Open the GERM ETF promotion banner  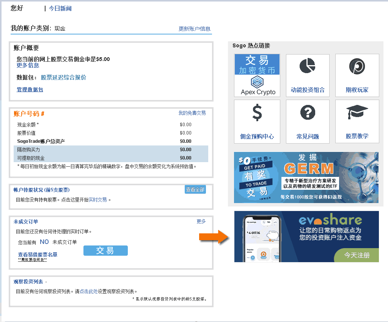coord(306,177)
